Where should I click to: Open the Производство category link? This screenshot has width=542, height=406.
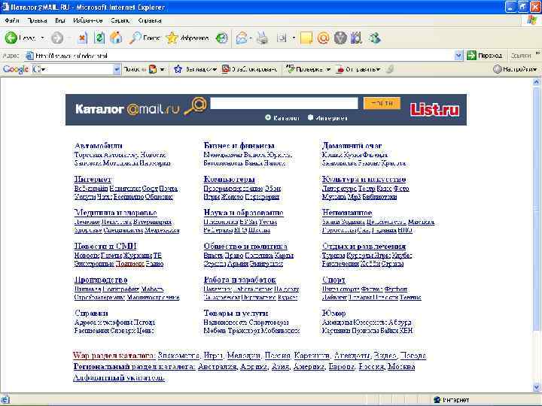[x=101, y=280]
